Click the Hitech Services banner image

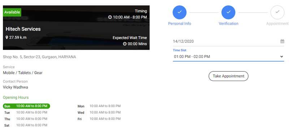click(76, 28)
